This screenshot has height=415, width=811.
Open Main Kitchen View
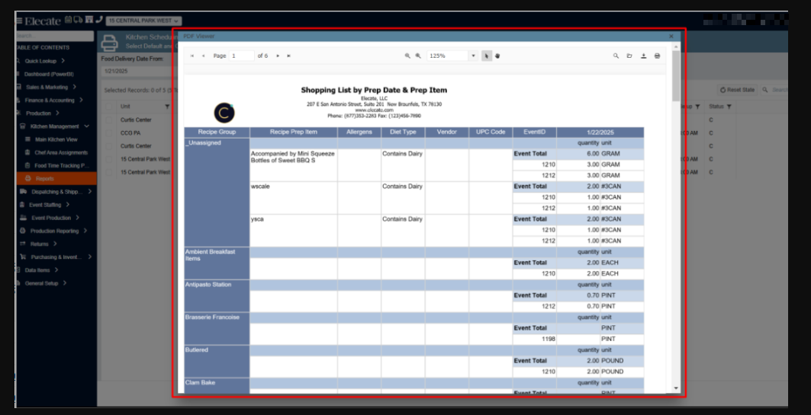(x=56, y=139)
